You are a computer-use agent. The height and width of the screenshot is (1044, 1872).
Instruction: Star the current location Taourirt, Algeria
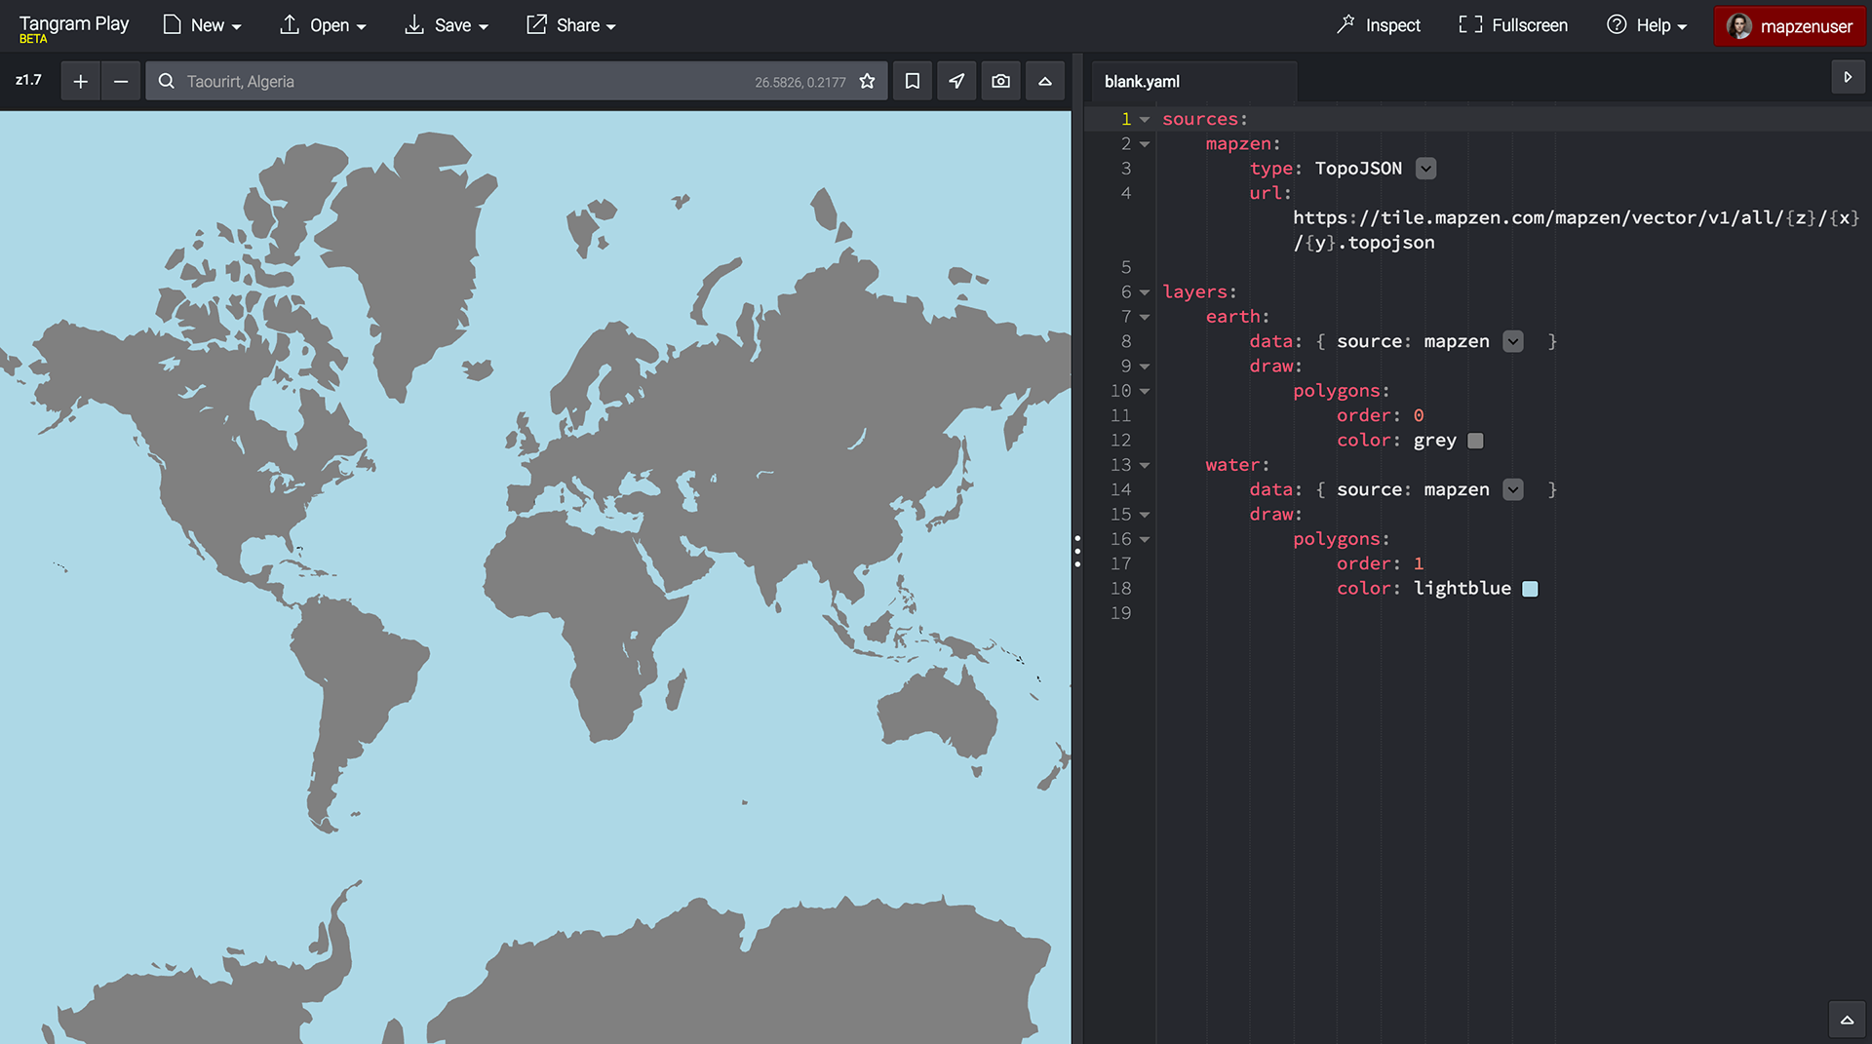(x=867, y=82)
